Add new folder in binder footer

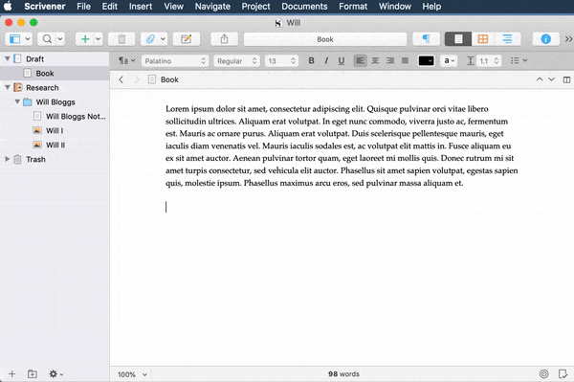point(33,374)
